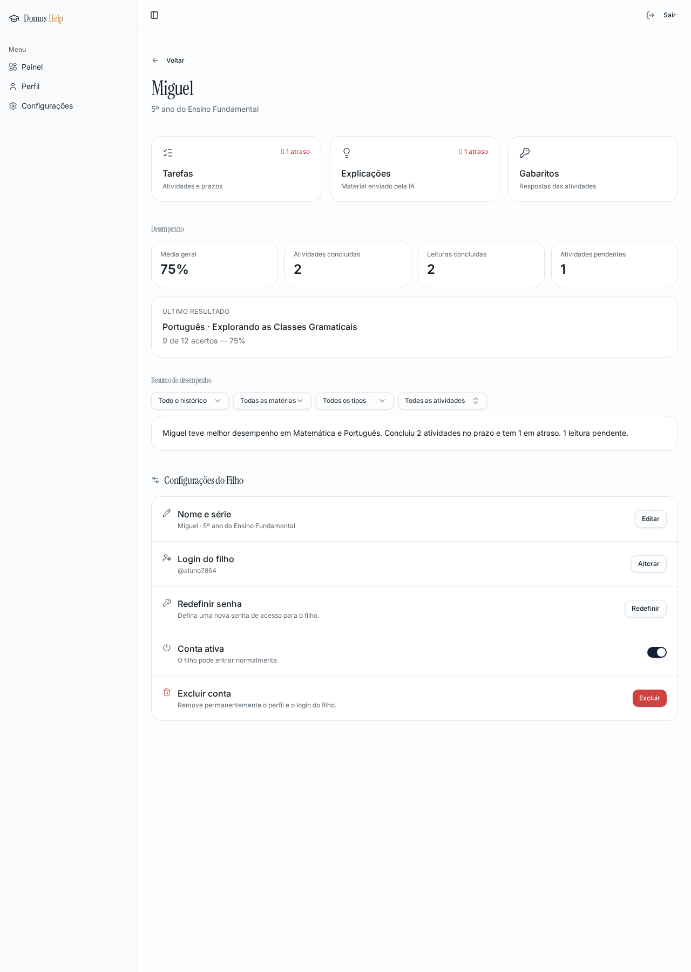Click the Redefinir password button
The image size is (691, 972).
point(646,609)
